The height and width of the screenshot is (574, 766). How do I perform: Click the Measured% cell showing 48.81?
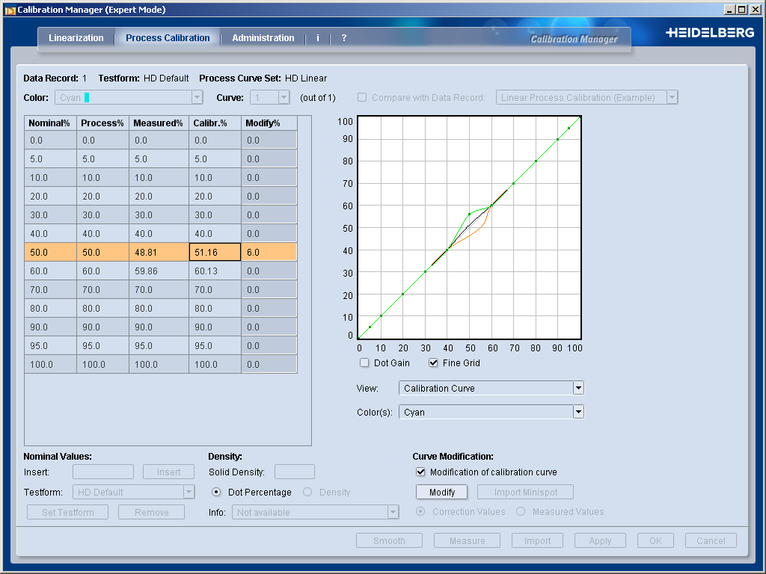click(159, 253)
